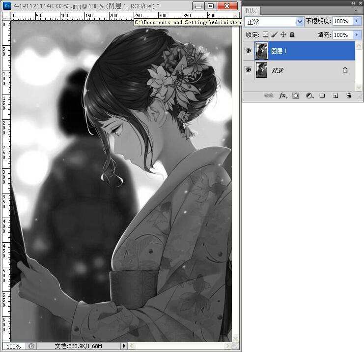
Task: Toggle lock image pixels brush icon
Action: (274, 34)
